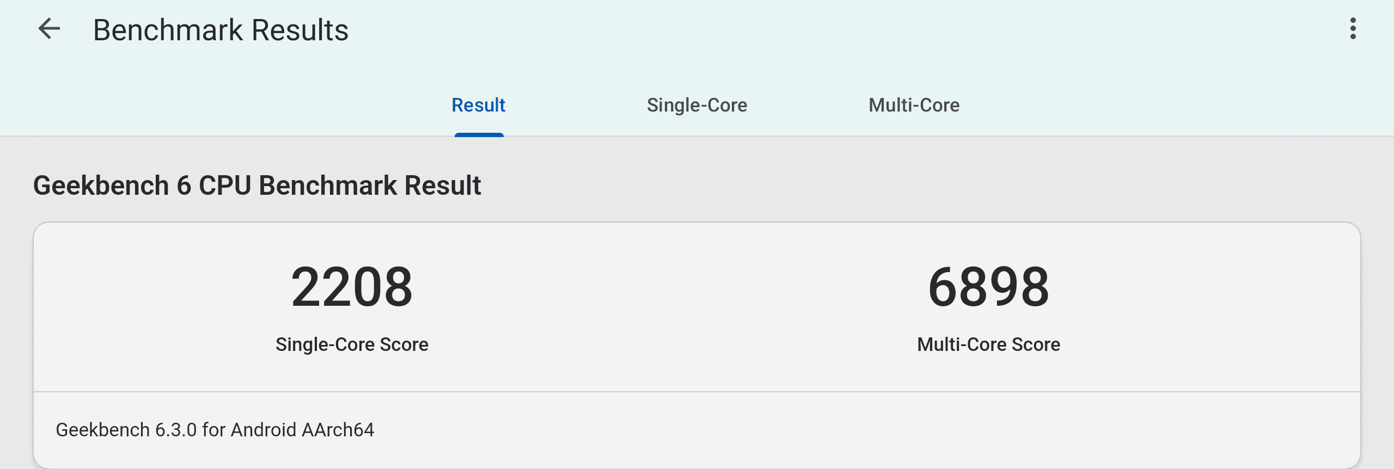Click the word "Geekbench" in the section heading
The height and width of the screenshot is (469, 1394).
pos(101,186)
